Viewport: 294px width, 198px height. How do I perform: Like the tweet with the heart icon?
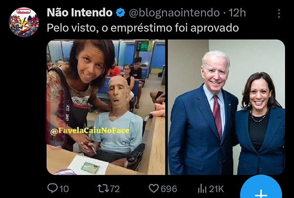[x=154, y=188]
